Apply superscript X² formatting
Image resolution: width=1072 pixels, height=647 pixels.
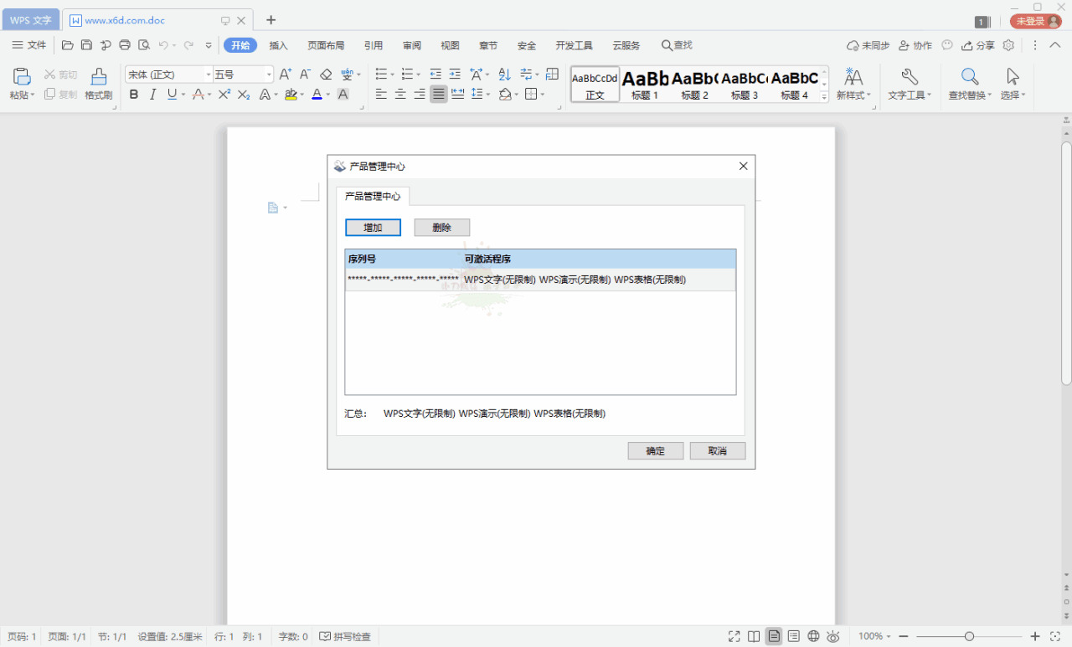pyautogui.click(x=224, y=95)
